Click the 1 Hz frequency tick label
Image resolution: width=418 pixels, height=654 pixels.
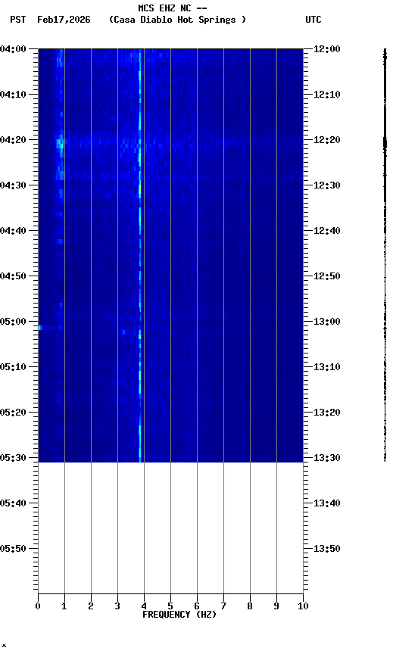point(64,606)
